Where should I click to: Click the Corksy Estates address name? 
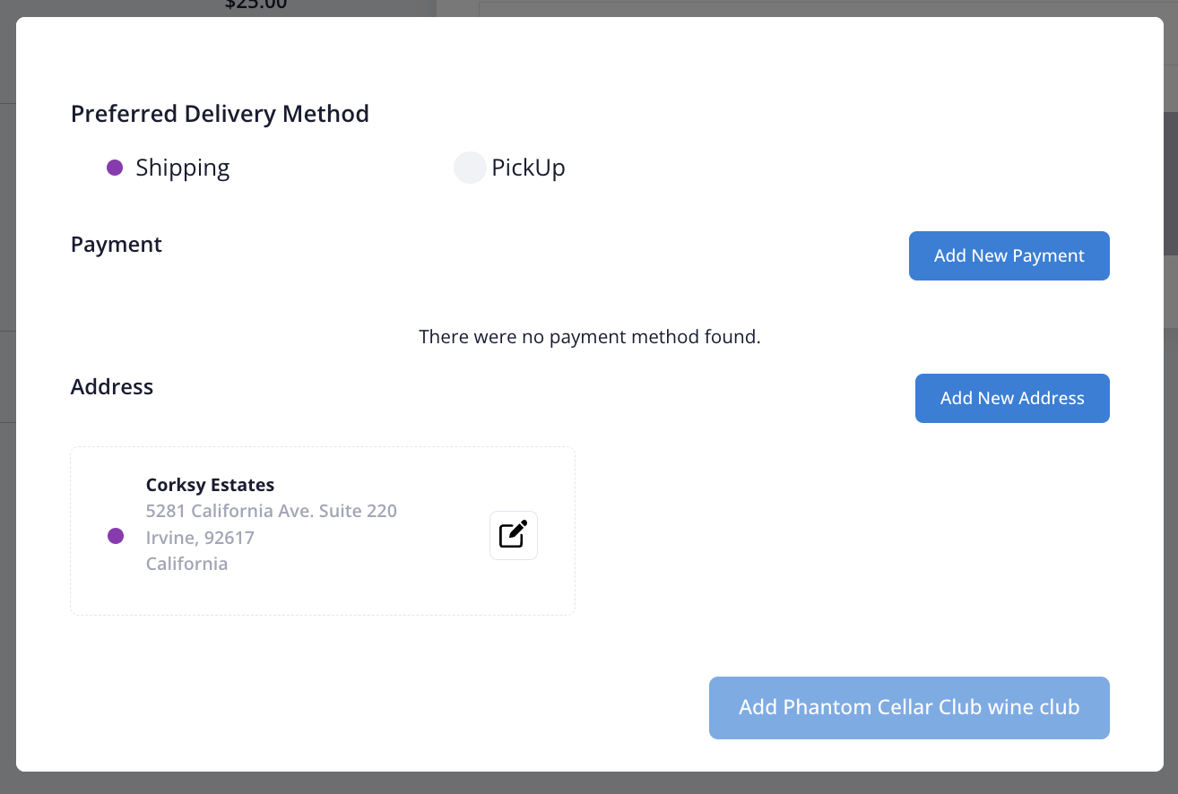click(x=210, y=485)
